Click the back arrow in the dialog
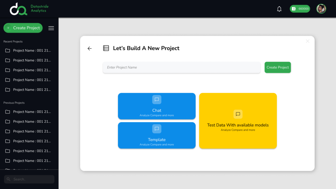Viewport: 336px width, 189px height. [89, 48]
